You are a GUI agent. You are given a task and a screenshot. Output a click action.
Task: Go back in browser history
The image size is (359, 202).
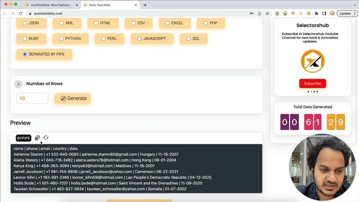pyautogui.click(x=5, y=13)
